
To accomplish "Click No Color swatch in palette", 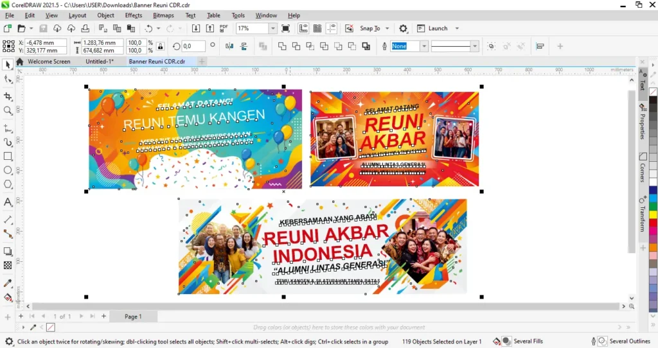I will (x=654, y=92).
